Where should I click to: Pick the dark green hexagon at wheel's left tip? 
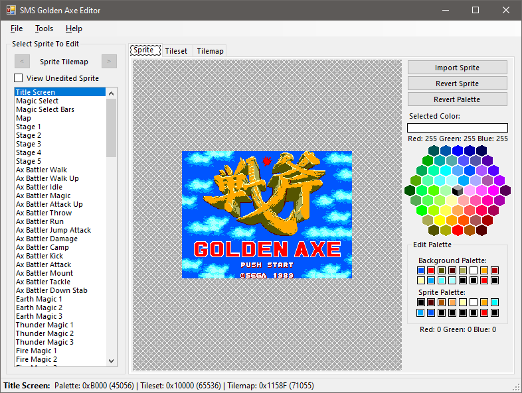click(x=410, y=190)
